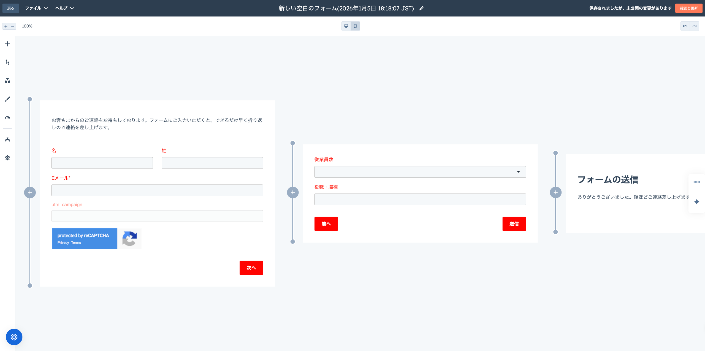Open the performance gauge sidebar icon

pyautogui.click(x=7, y=118)
